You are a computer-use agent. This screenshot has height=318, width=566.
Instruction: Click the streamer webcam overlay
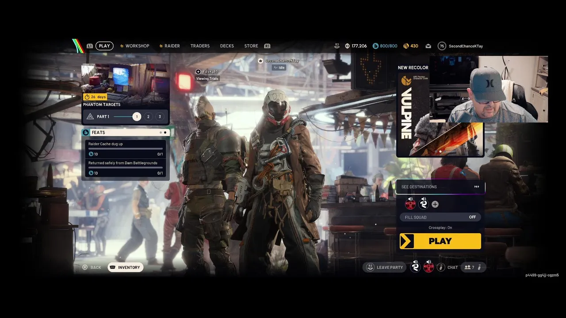coord(489,89)
